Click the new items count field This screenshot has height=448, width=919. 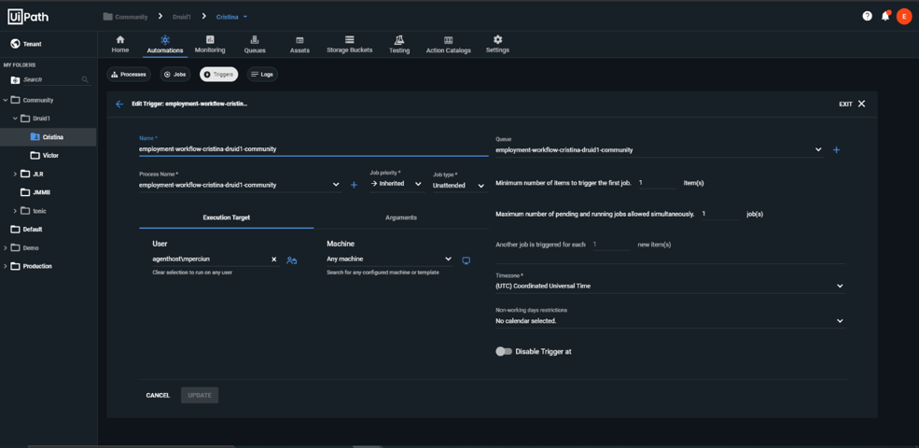(611, 245)
